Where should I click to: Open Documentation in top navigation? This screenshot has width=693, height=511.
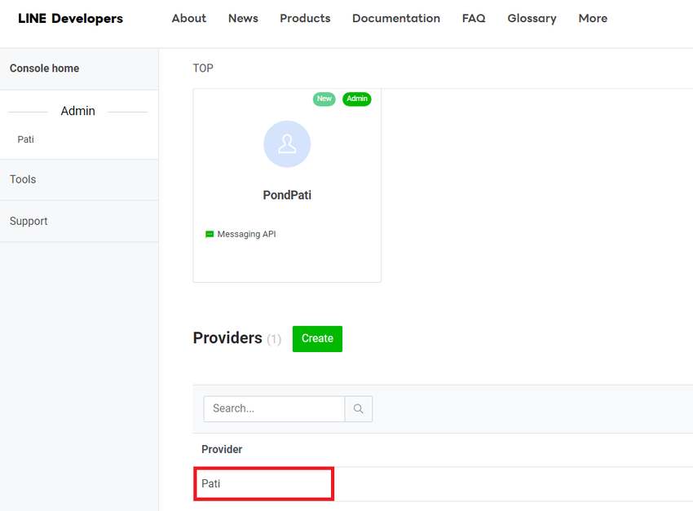396,19
